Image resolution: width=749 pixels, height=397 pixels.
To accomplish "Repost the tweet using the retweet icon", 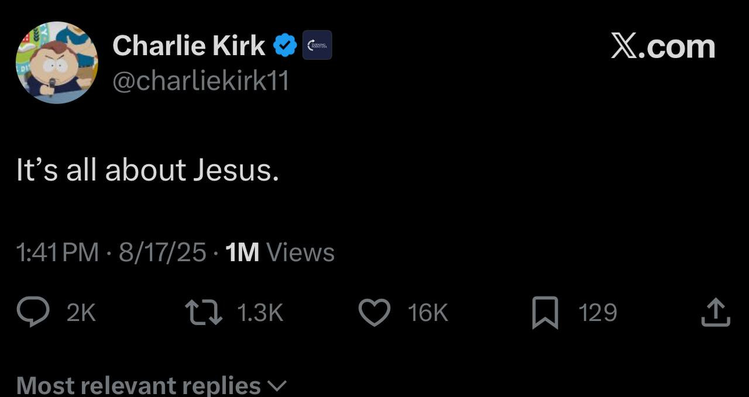I will [x=203, y=313].
